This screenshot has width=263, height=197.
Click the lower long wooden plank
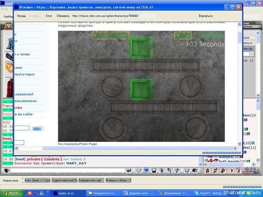[164, 107]
